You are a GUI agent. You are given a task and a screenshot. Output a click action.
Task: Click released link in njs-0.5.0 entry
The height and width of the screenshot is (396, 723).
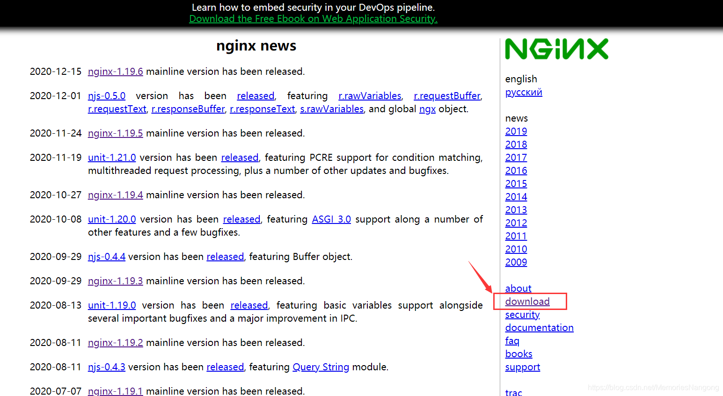click(256, 96)
